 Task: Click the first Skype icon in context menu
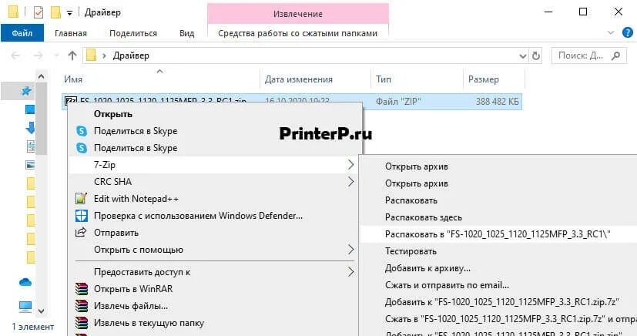click(82, 131)
